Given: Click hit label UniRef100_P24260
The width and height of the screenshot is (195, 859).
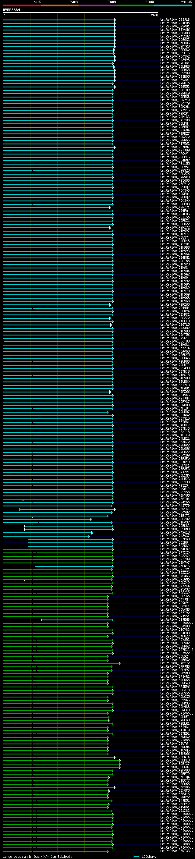Looking at the screenshot, I should (x=175, y=502).
